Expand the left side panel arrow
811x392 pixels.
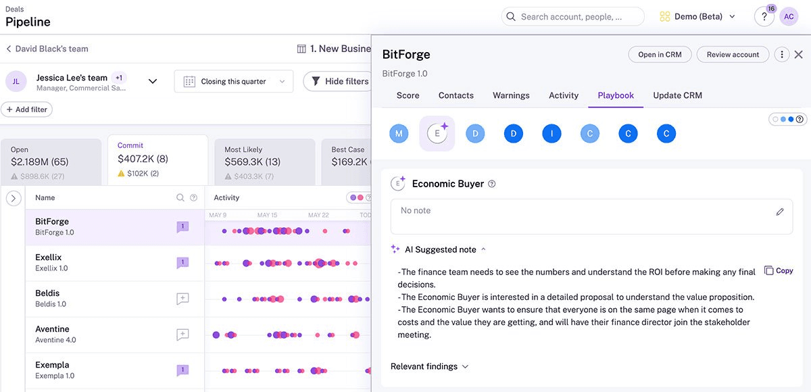pos(14,198)
